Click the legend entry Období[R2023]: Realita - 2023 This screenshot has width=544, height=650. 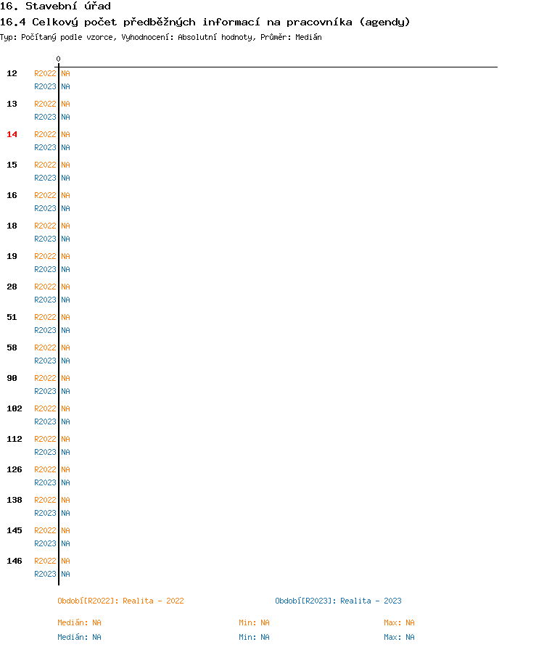[x=338, y=601]
